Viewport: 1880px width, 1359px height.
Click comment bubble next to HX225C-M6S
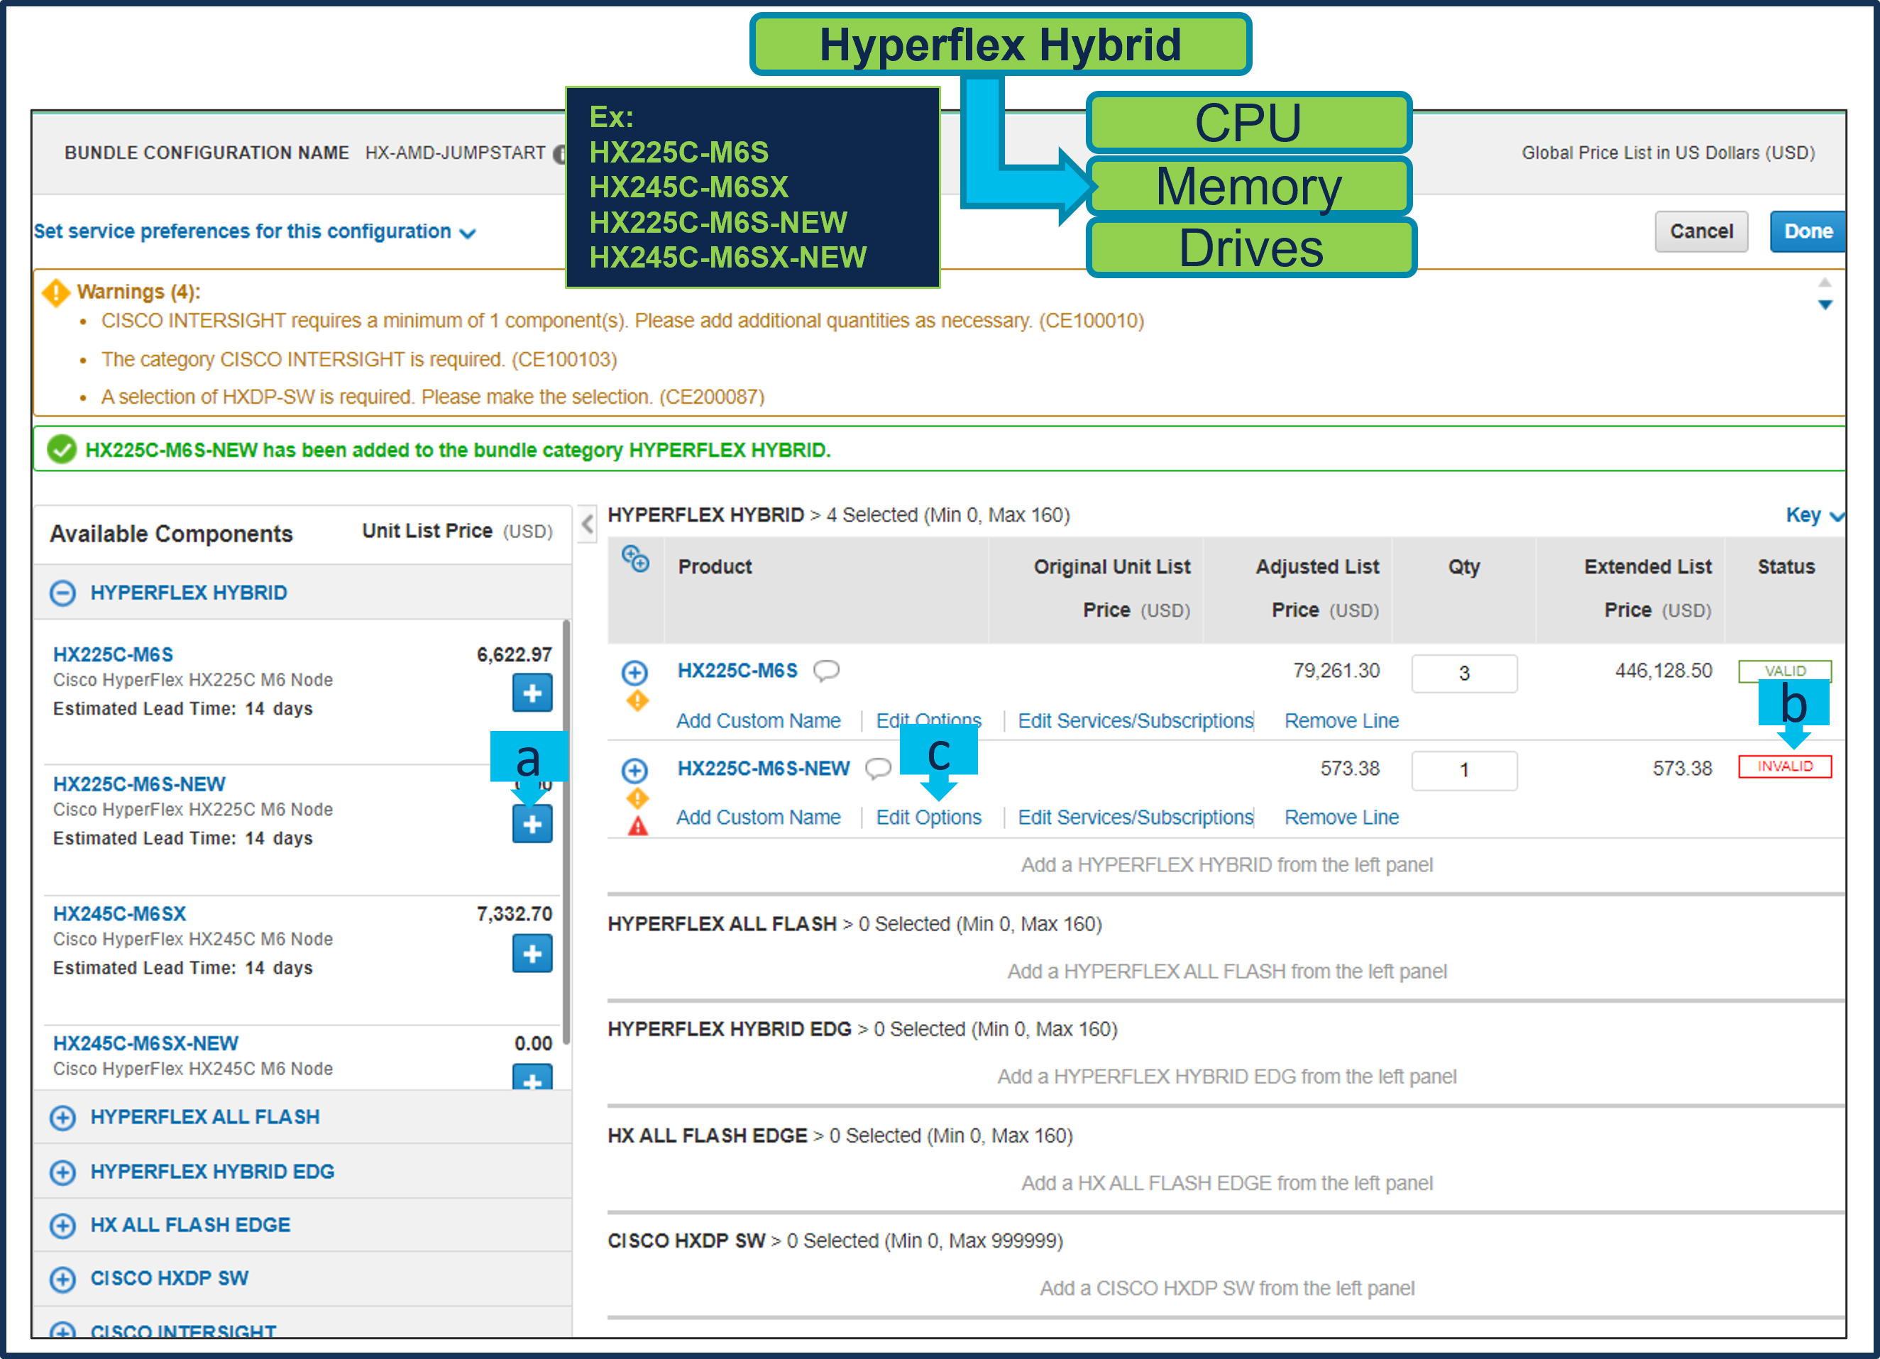tap(825, 671)
